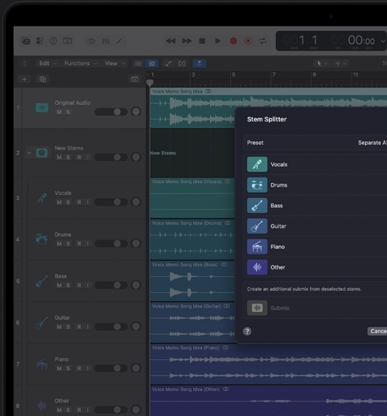Open Quick Help in the control bar

click(53, 41)
